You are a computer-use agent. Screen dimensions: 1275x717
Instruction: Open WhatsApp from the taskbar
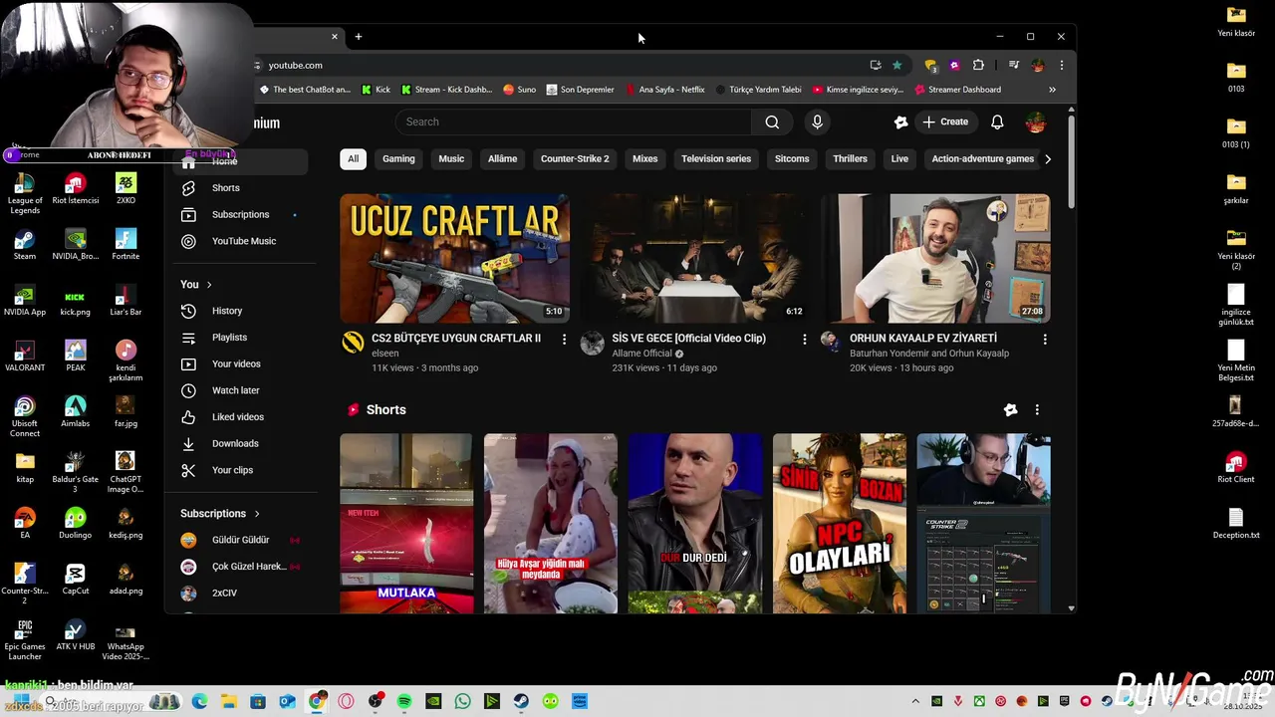click(462, 701)
